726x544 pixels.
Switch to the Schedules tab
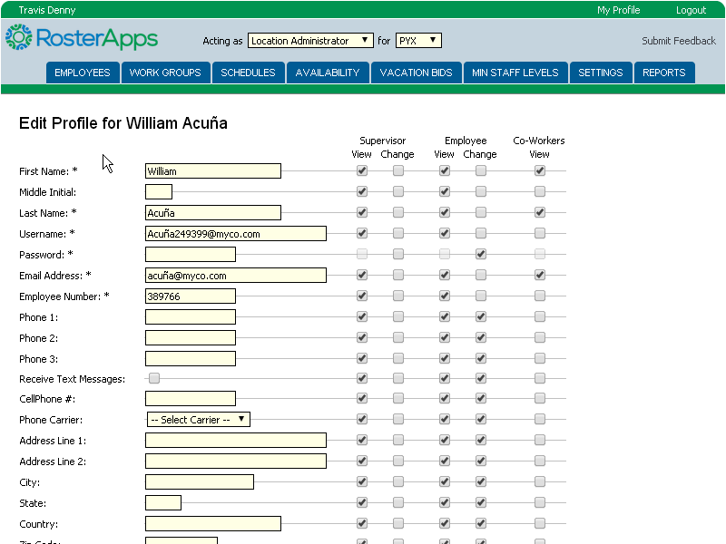248,73
